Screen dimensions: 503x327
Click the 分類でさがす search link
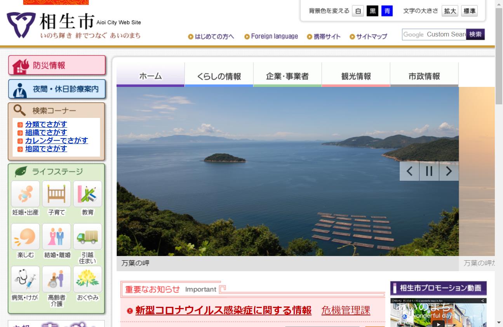(x=46, y=124)
